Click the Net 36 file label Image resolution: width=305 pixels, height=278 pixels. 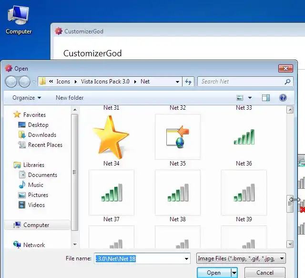244,164
